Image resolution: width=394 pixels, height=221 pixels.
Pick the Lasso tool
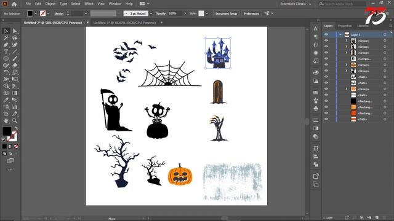[x=15, y=38]
